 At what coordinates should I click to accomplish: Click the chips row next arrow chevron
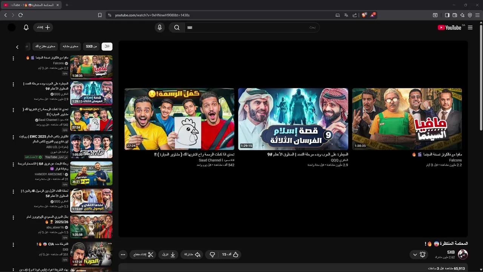click(x=17, y=47)
